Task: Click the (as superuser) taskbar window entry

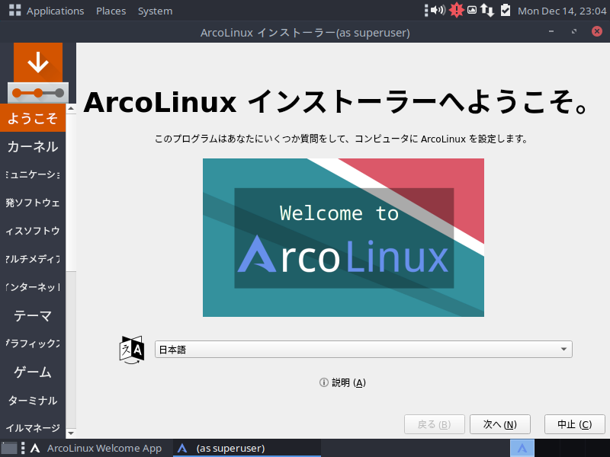Action: (x=246, y=448)
